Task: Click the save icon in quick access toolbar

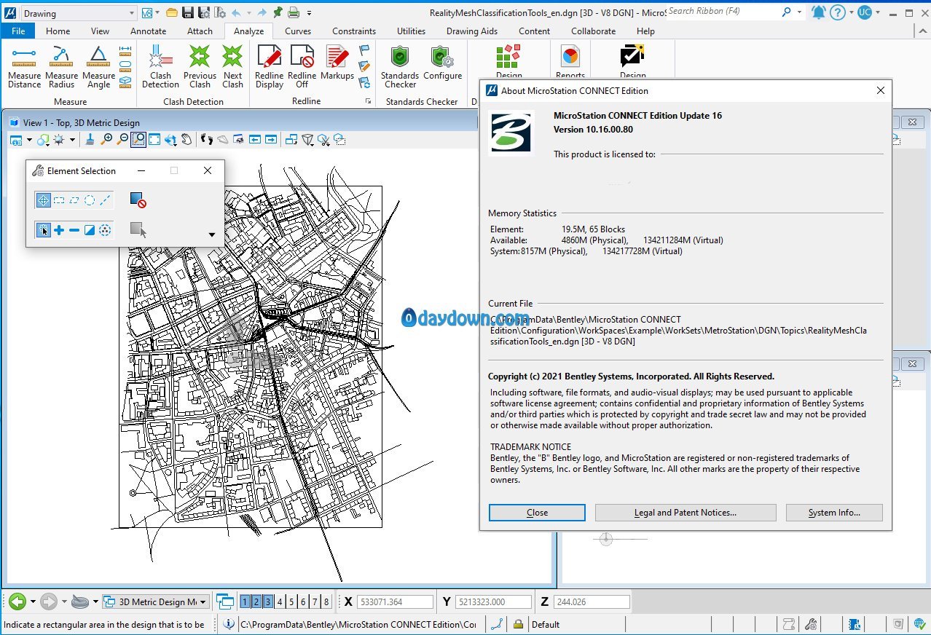Action: click(x=188, y=12)
